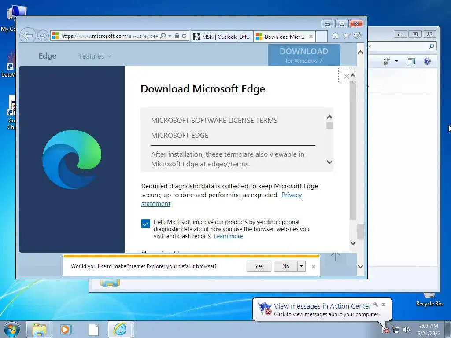Click the address bar URL field
451x338 pixels.
(109, 36)
